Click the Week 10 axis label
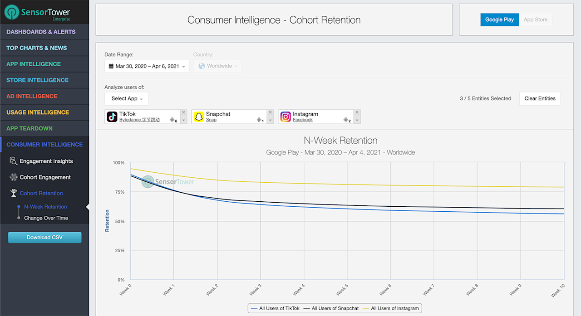The image size is (581, 316). (x=557, y=291)
